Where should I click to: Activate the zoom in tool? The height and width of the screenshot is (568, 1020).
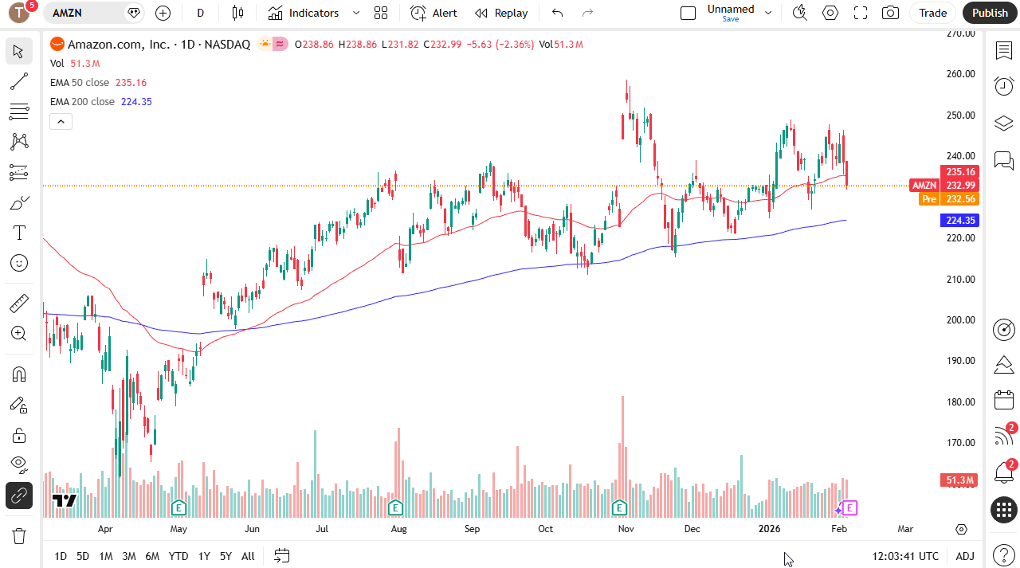click(x=19, y=334)
